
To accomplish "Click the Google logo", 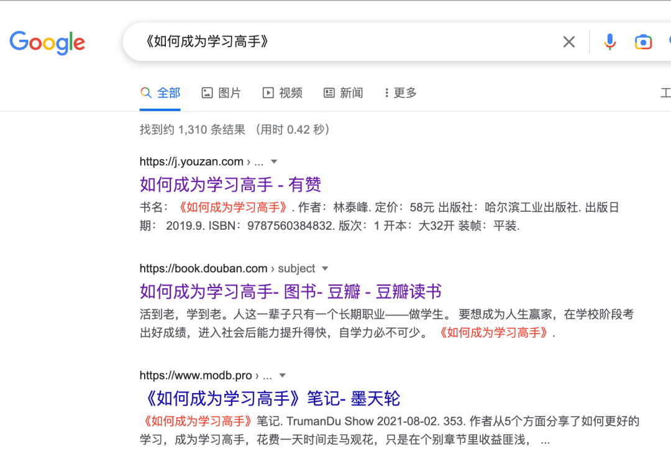I will (47, 42).
